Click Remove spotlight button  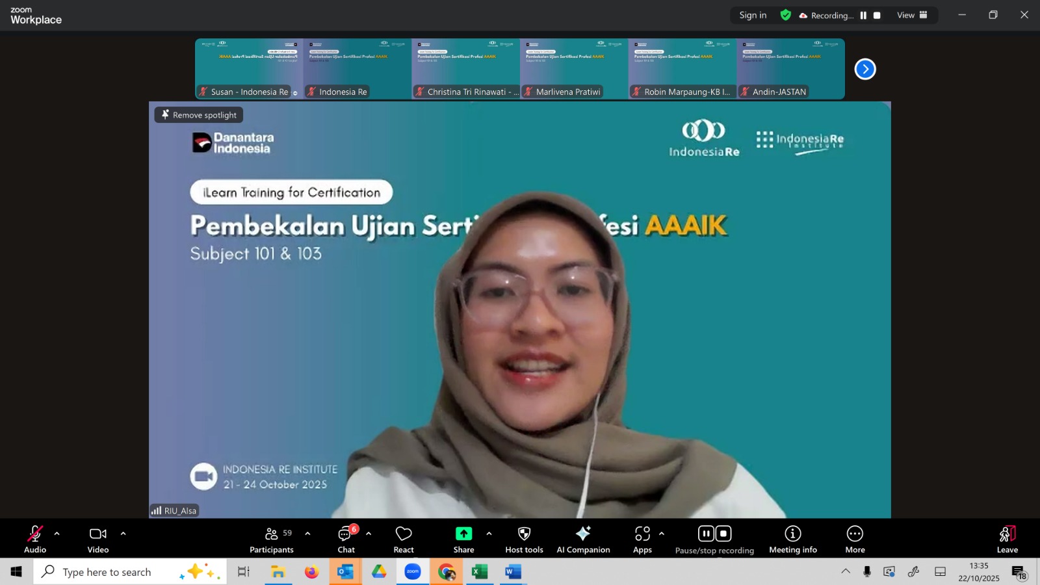pyautogui.click(x=199, y=115)
